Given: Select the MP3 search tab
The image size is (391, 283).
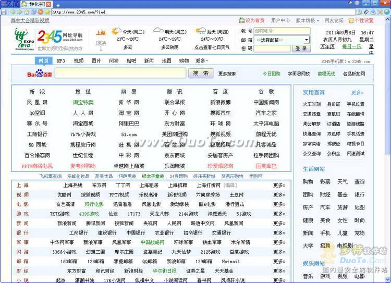Looking at the screenshot, I should tap(61, 60).
